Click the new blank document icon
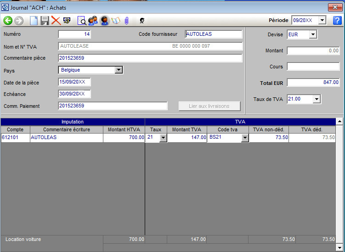The image size is (345, 252). click(x=34, y=20)
